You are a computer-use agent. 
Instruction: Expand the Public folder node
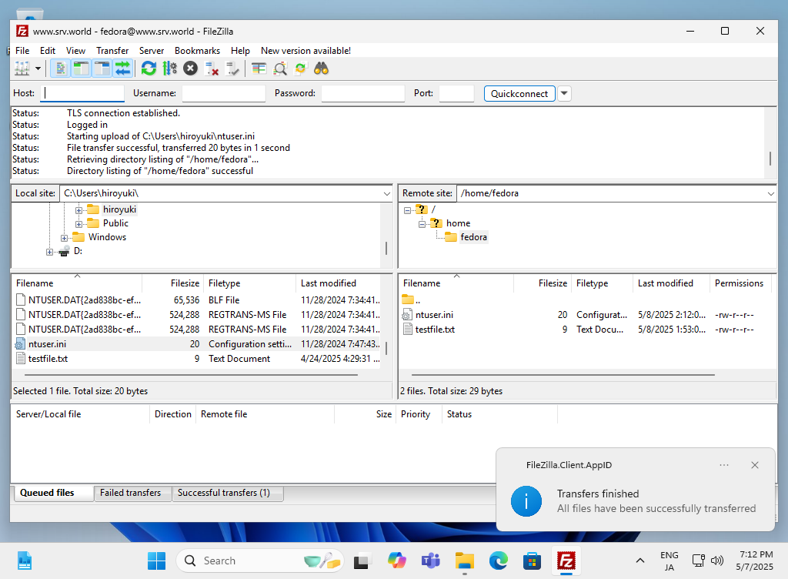(x=79, y=223)
